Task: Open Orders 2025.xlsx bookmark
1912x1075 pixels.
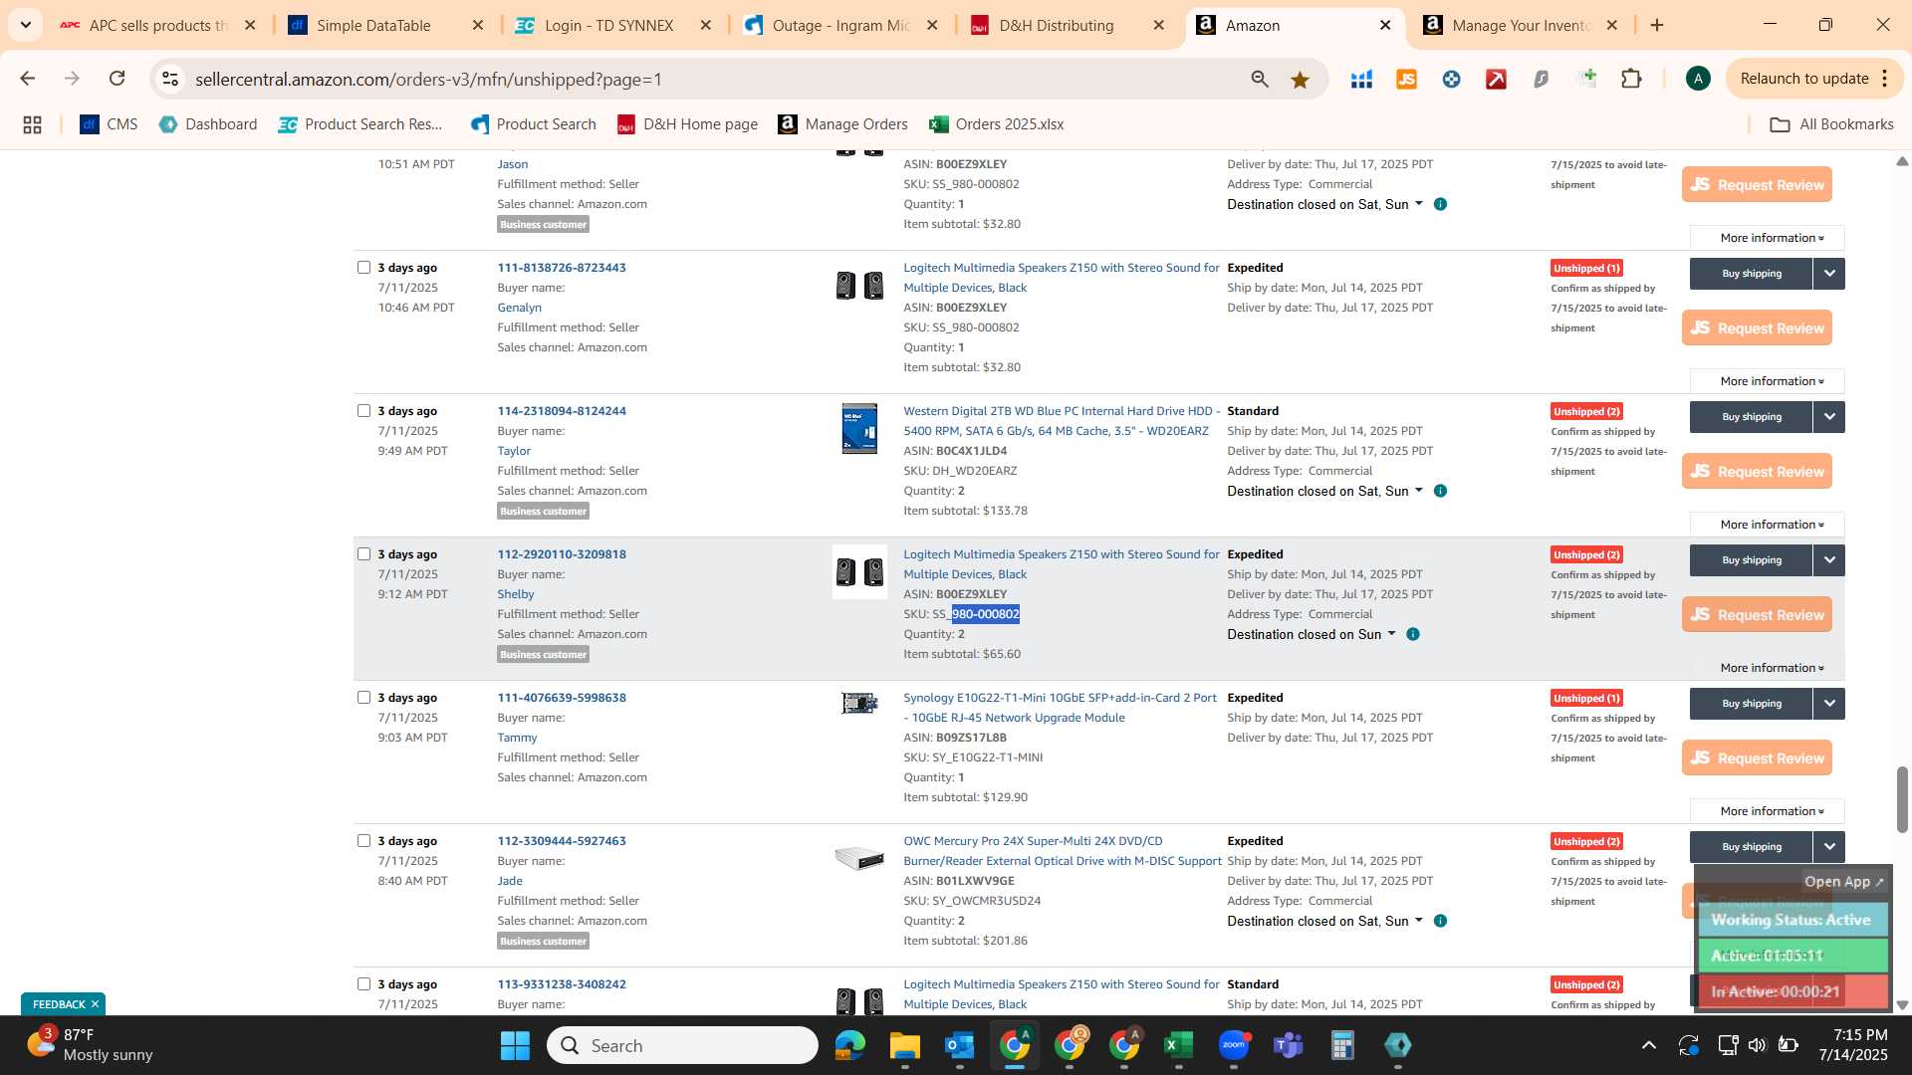Action: [996, 124]
